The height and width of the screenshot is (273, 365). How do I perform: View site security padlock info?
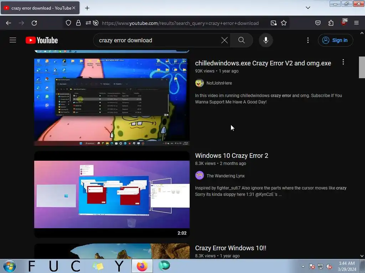click(x=78, y=23)
